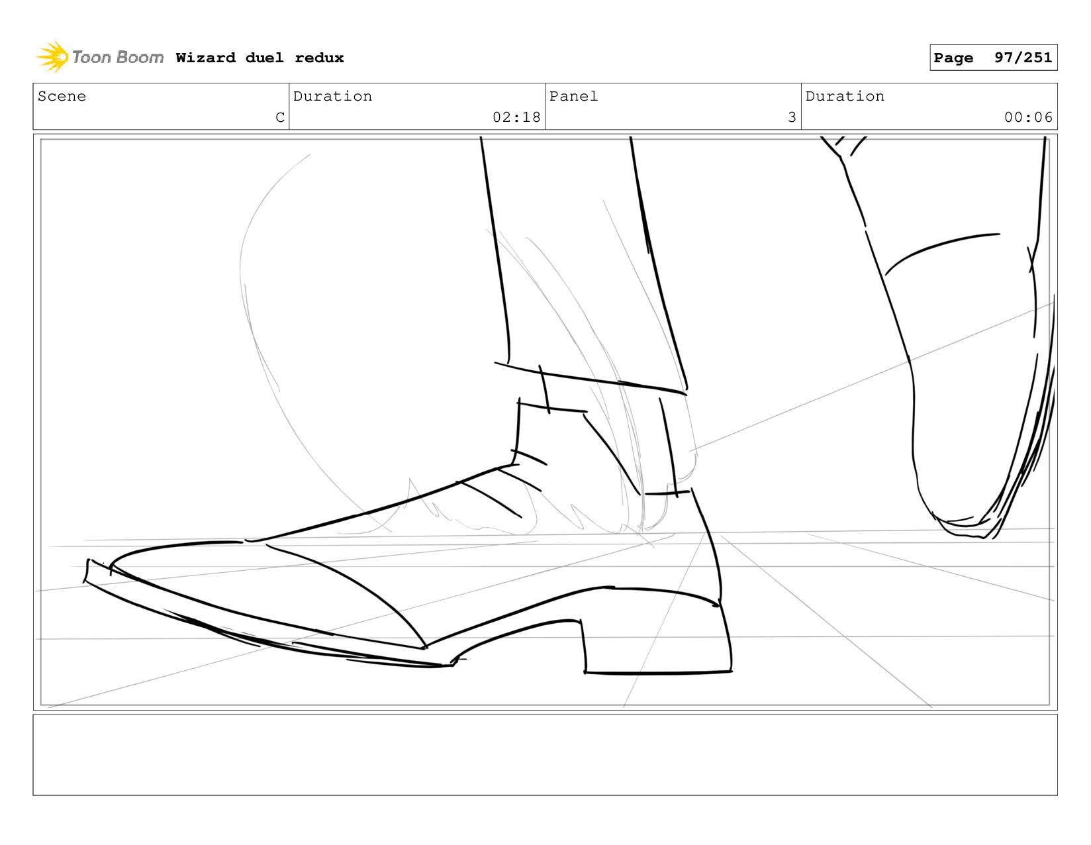Select the panel number '3'
This screenshot has height=845, width=1091.
792,117
